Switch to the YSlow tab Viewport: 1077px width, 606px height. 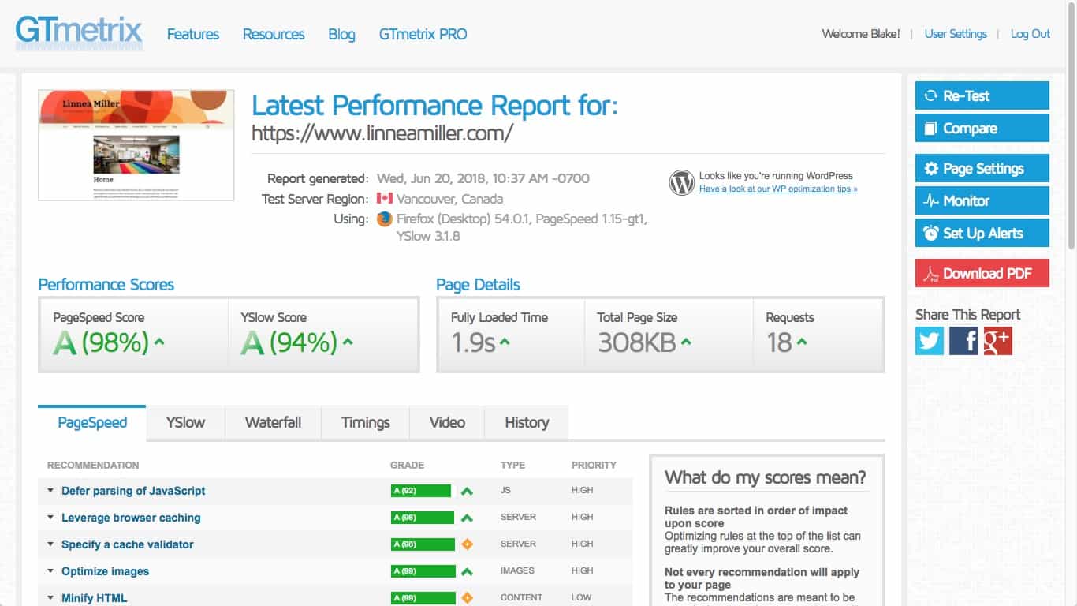[185, 422]
